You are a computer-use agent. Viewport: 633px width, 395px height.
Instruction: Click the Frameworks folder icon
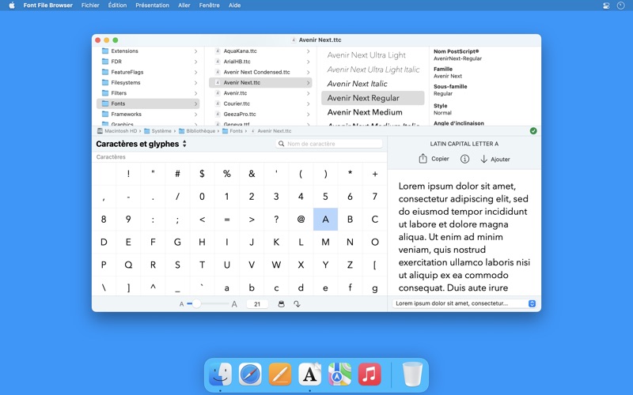tap(105, 114)
